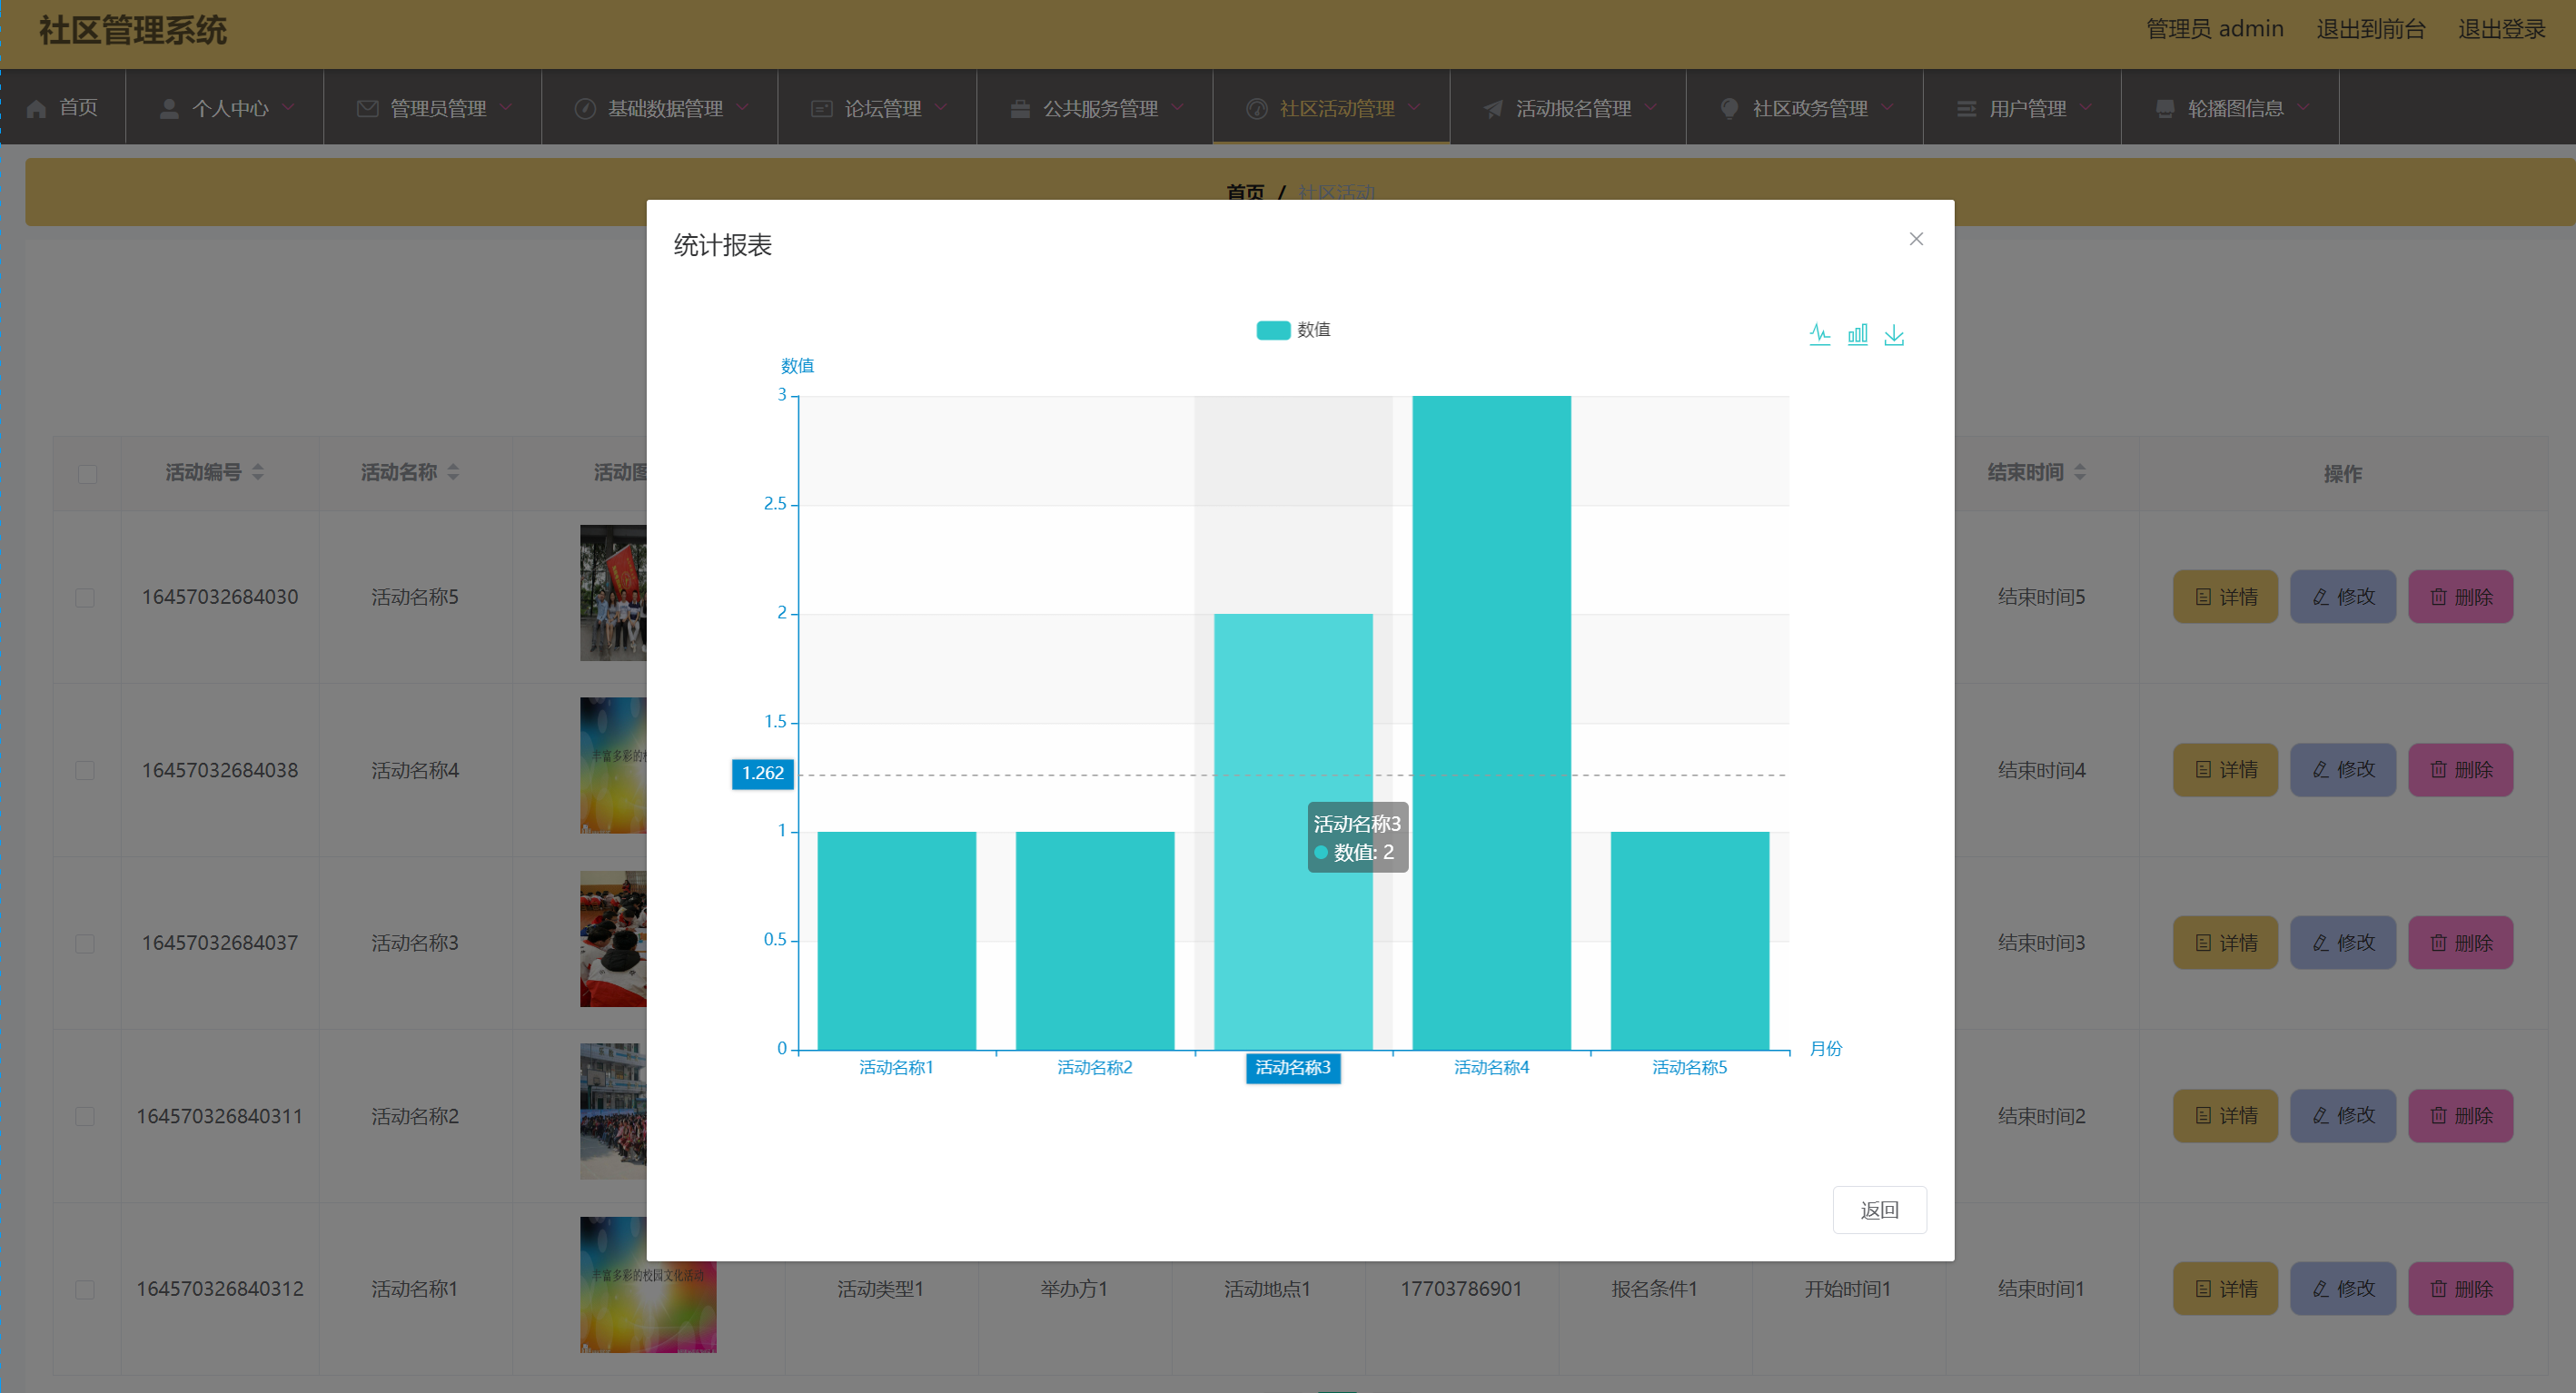This screenshot has height=1393, width=2576.
Task: Open the 轮播图信息 dropdown chevron
Action: 2304,108
